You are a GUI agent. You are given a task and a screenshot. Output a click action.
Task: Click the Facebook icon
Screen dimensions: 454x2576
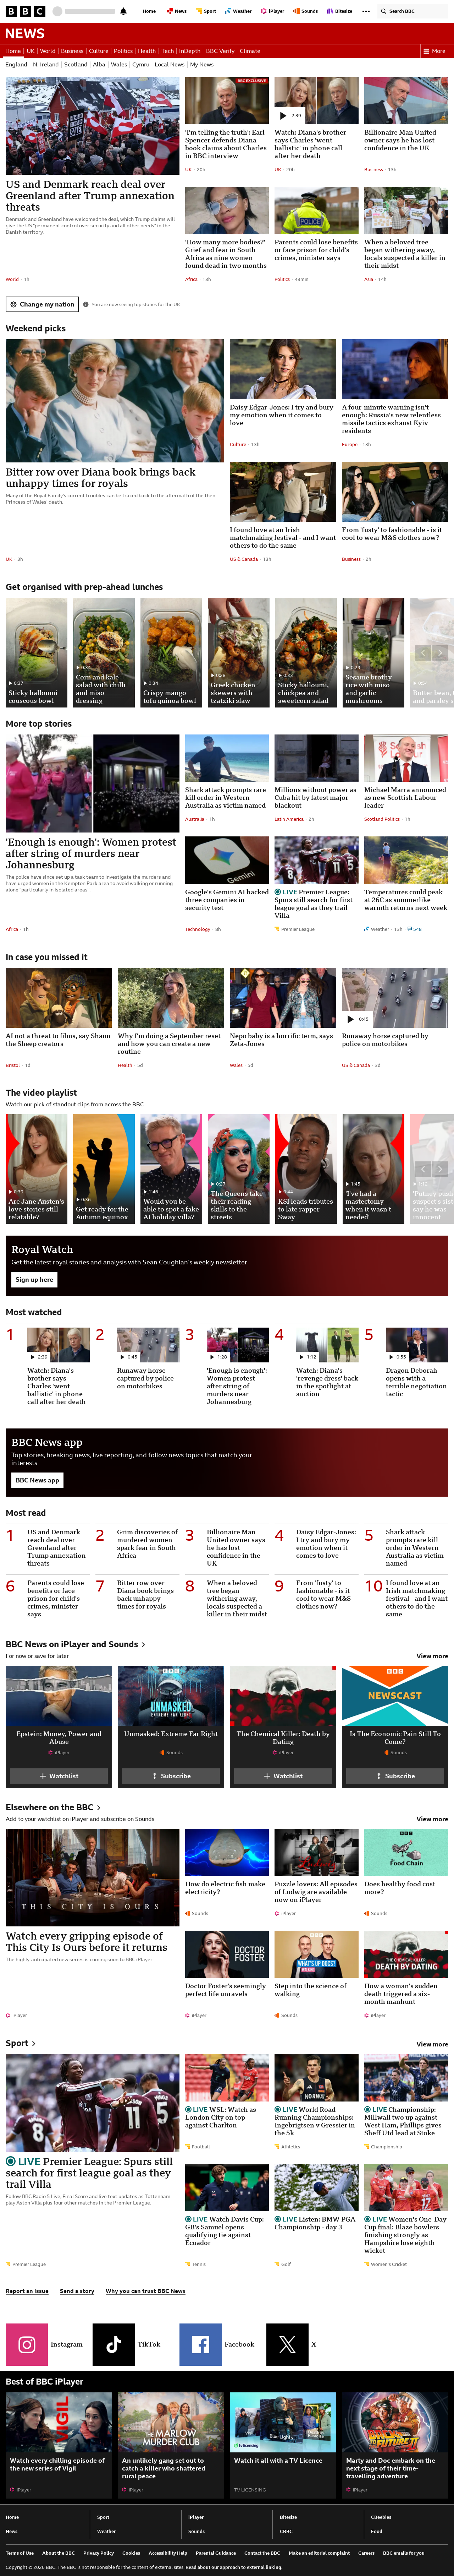(200, 2344)
